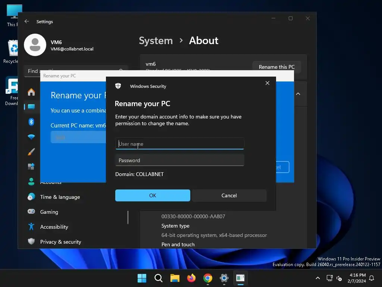Click Cancel in blue Rename your PC dialog

click(x=283, y=167)
